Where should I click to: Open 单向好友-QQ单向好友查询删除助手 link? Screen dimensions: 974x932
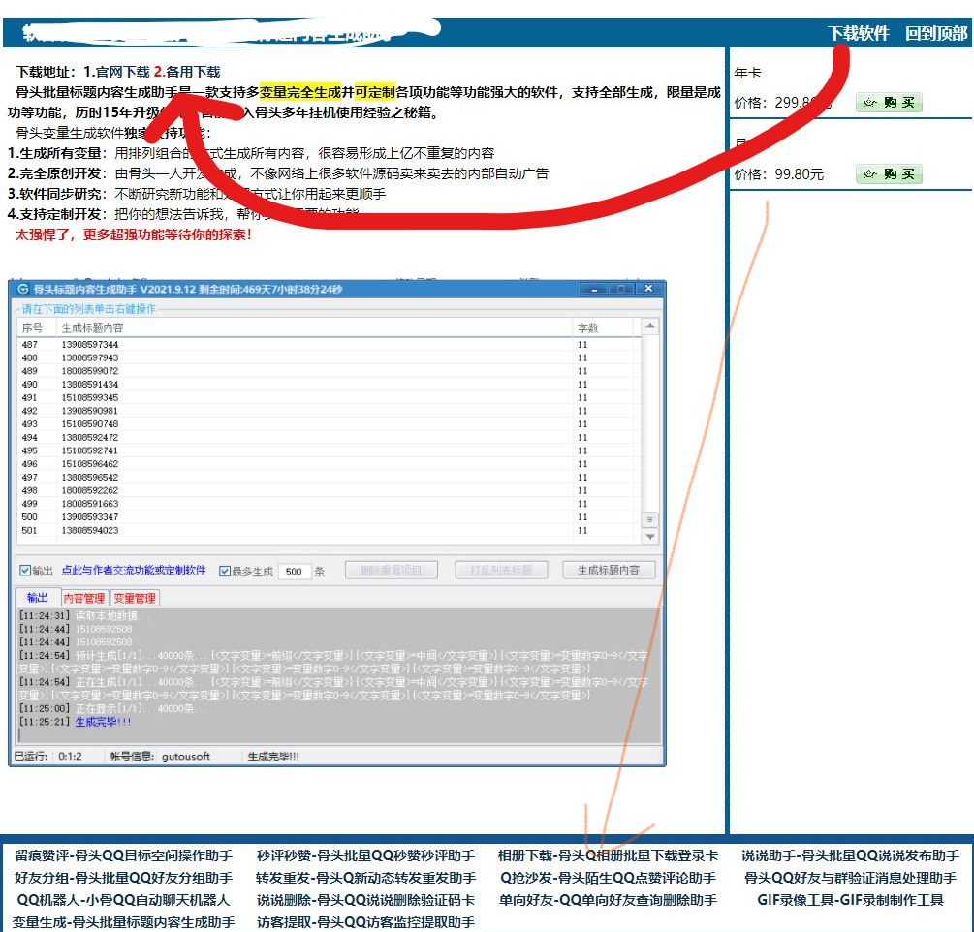click(x=608, y=900)
